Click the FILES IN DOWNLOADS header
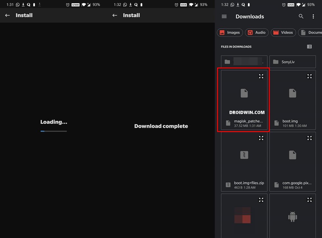This screenshot has width=322, height=238. [x=236, y=47]
